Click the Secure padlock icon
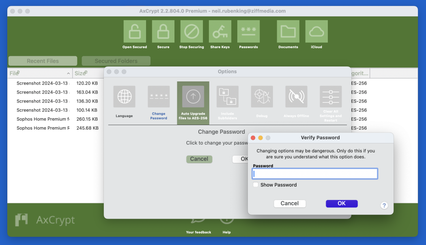Viewport: 426px width, 245px height. point(163,31)
